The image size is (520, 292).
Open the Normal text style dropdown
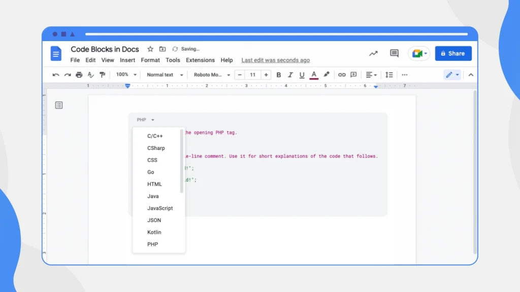(x=164, y=75)
